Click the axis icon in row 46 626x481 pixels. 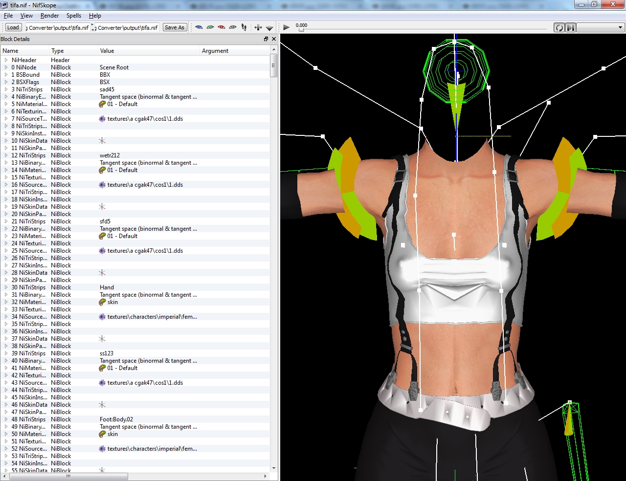102,405
